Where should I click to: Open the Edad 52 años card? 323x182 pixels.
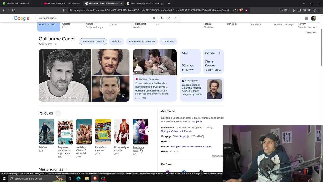pyautogui.click(x=190, y=61)
